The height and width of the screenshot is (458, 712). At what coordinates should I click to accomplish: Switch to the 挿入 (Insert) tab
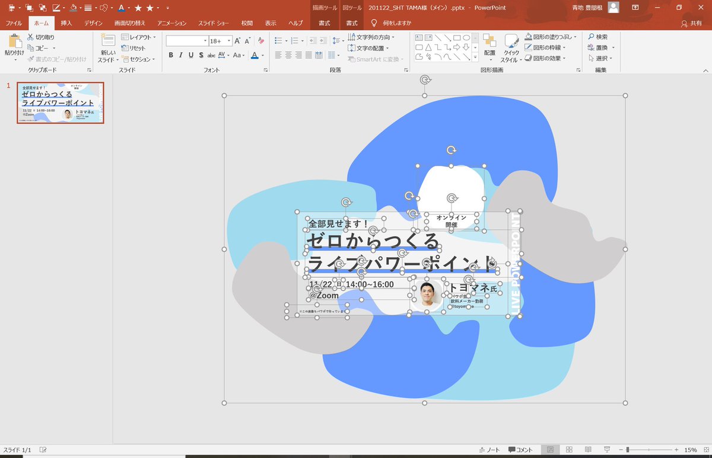pos(66,23)
